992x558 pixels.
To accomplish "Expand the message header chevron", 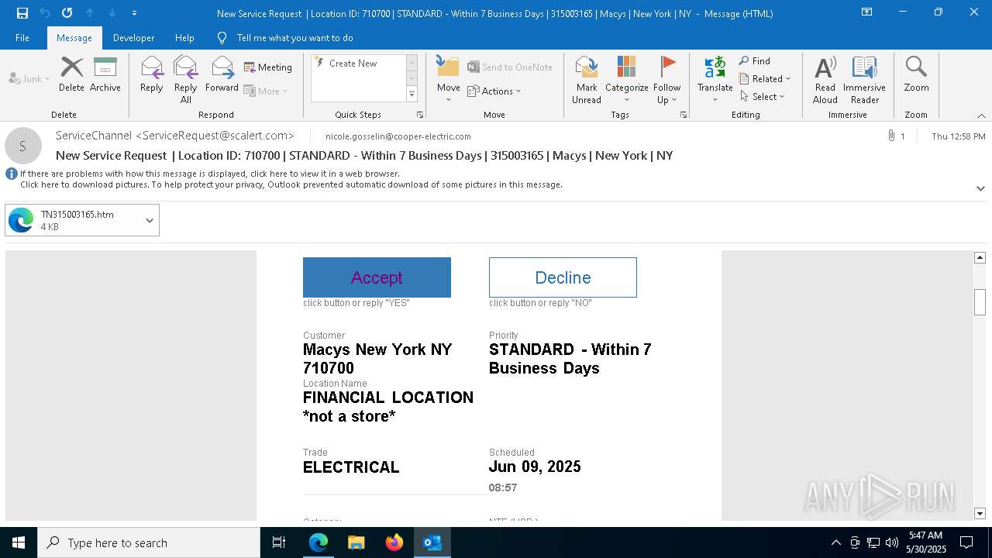I will 980,188.
